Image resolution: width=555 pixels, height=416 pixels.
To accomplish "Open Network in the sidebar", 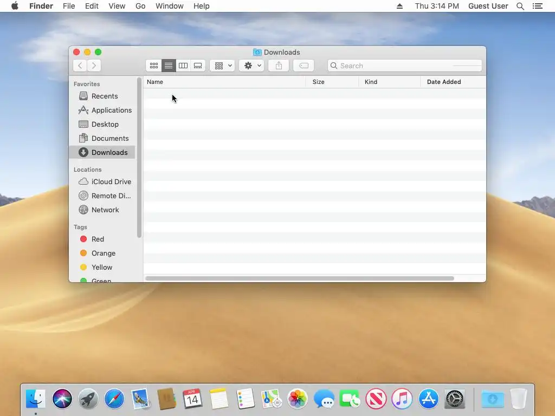I will pos(102,210).
